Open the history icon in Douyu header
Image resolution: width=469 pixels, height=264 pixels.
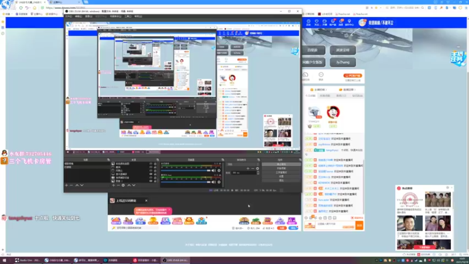click(x=308, y=22)
